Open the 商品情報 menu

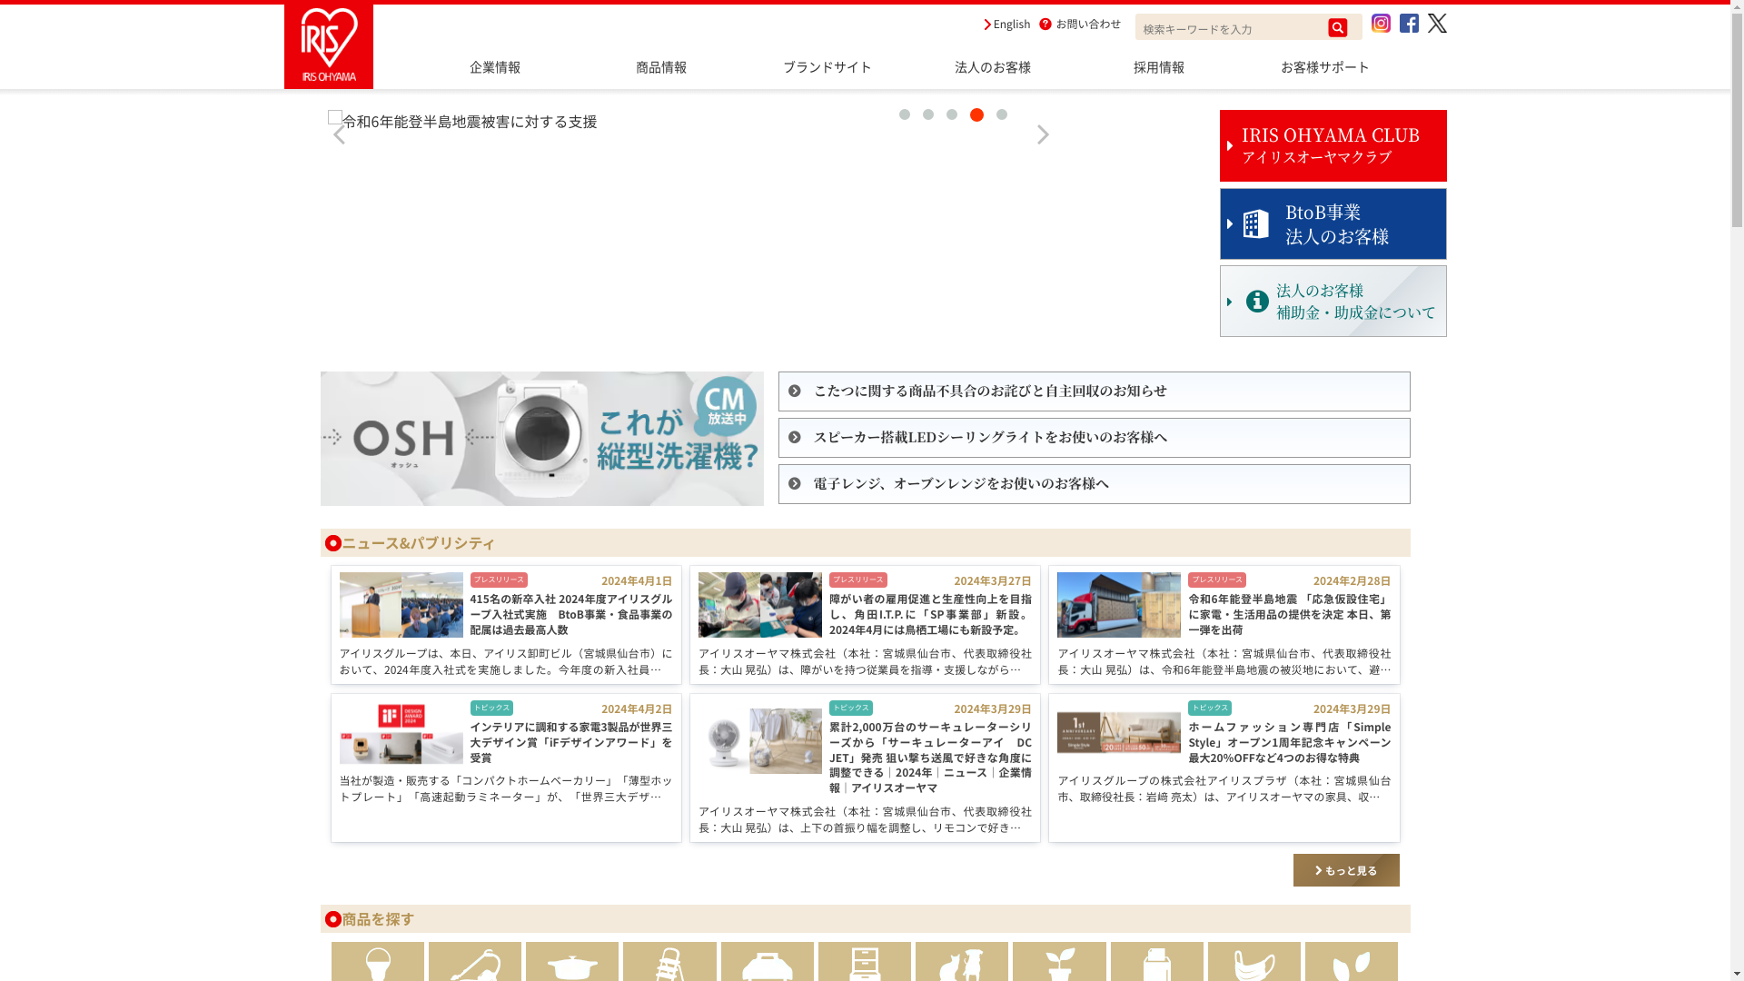click(661, 67)
